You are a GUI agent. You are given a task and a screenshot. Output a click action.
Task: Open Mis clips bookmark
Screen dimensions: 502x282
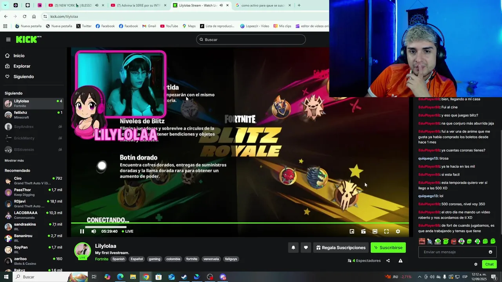click(282, 26)
